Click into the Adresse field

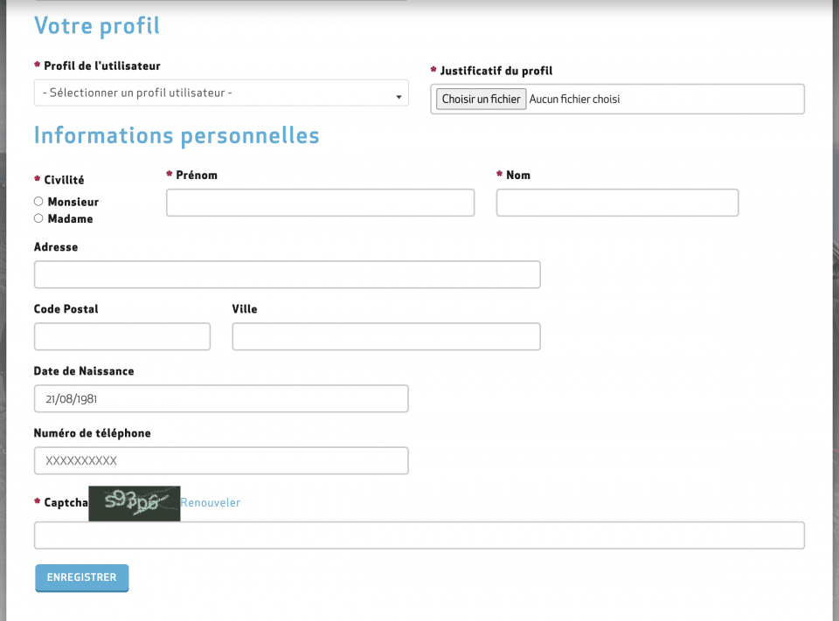point(287,274)
